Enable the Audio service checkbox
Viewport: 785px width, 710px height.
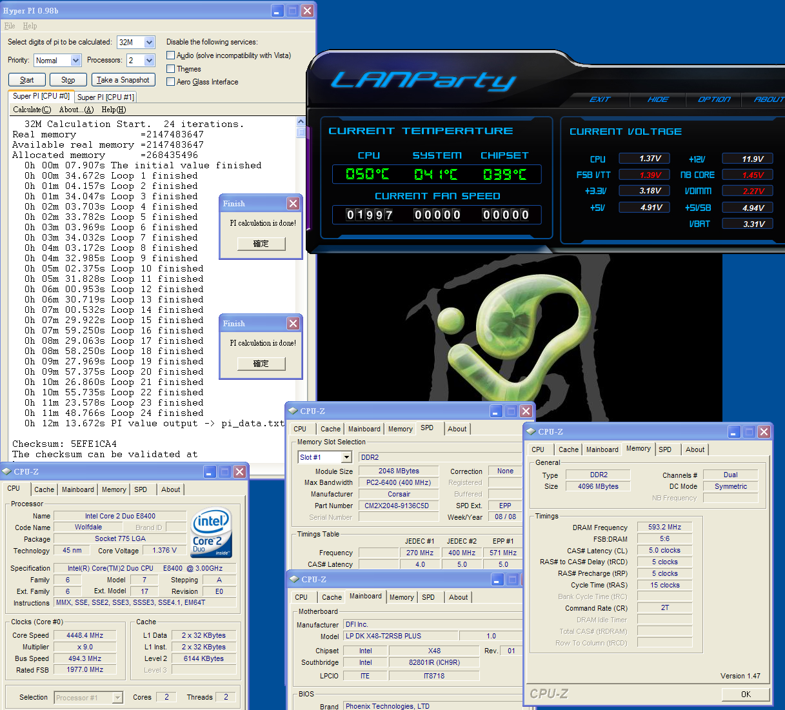point(171,55)
